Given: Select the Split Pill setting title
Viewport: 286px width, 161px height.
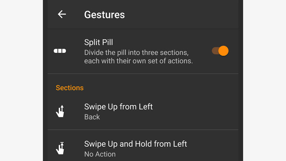Looking at the screenshot, I should pos(99,42).
